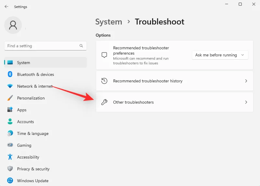The height and width of the screenshot is (186, 260).
Task: Expand Recommended troubleshooter history chevron
Action: (246, 81)
